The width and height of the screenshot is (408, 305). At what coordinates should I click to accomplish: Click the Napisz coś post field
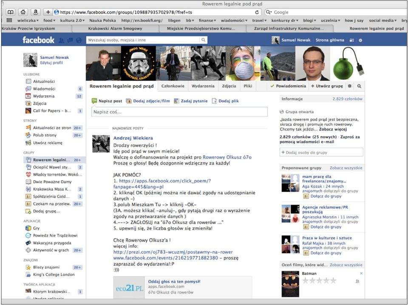point(179,112)
